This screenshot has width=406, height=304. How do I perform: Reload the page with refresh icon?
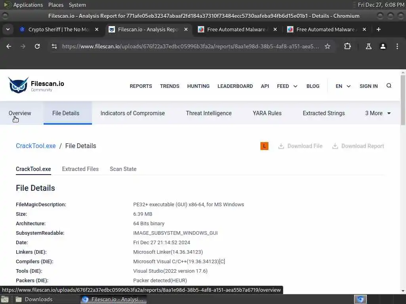coord(37,46)
